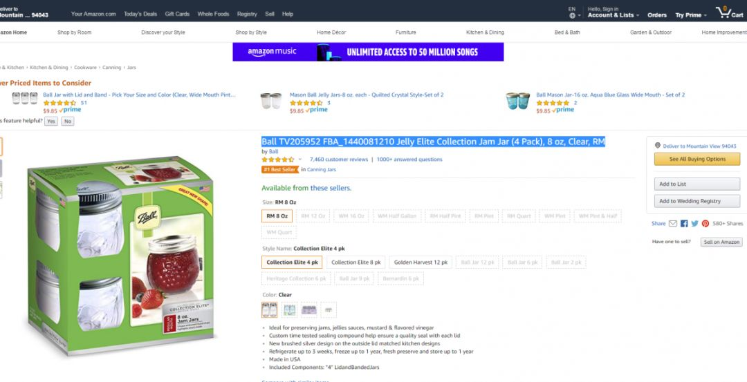747x382 pixels.
Task: Select size option RM 8 Oz
Action: 277,216
